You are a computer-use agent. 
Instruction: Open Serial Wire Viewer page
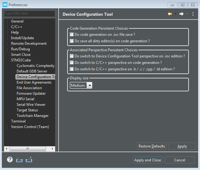(x=31, y=105)
